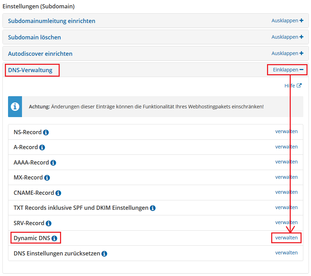Screen dimensions: 311x276
Task: Open the info icon next to NS-Record
Action: [x=46, y=132]
